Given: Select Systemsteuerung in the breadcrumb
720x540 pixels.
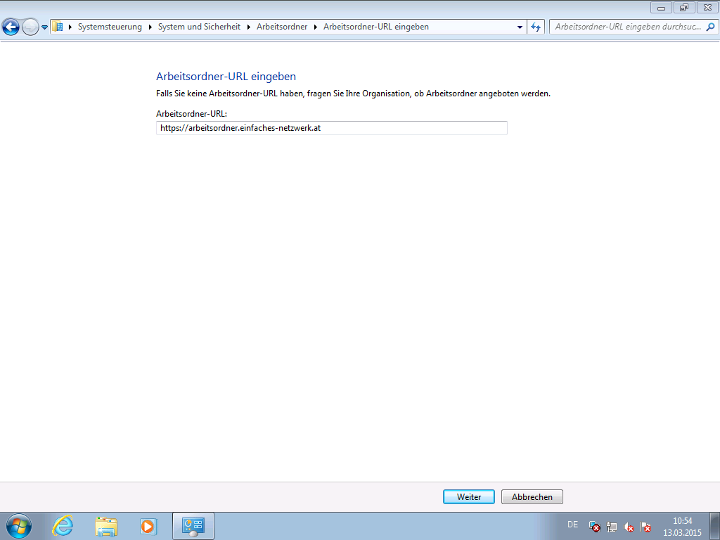Looking at the screenshot, I should [x=110, y=27].
